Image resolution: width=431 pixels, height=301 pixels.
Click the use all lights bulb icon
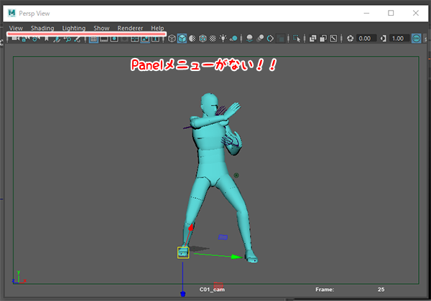[223, 39]
